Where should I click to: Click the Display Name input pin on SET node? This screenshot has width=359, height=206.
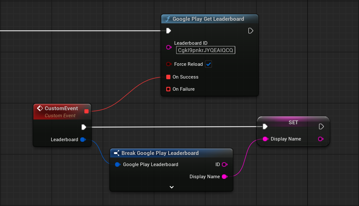click(265, 139)
